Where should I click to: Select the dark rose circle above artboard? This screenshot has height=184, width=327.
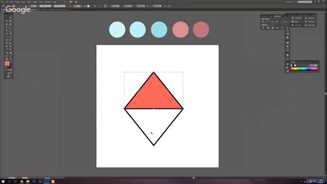(201, 30)
